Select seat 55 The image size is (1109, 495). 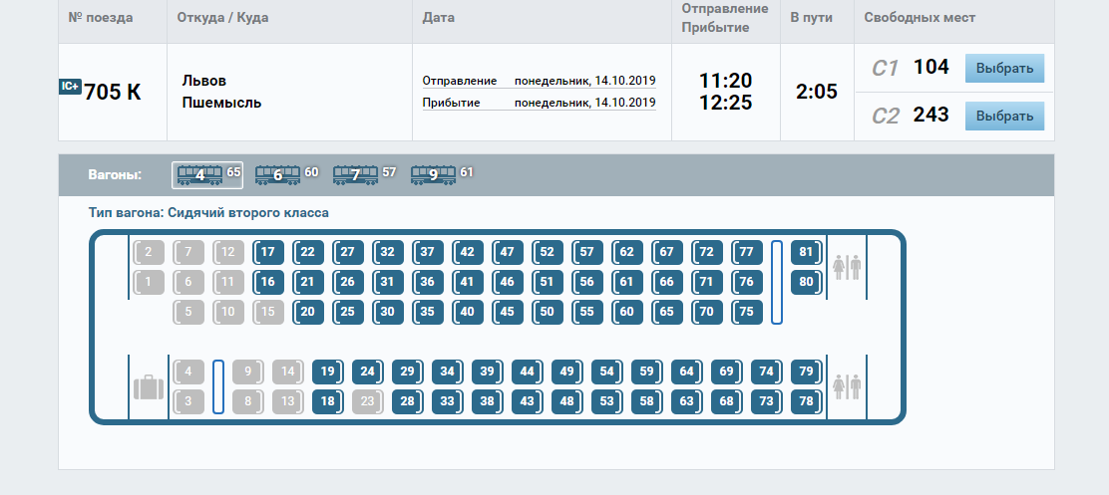(x=587, y=312)
